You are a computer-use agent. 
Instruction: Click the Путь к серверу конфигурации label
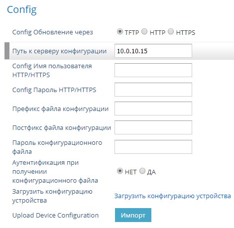point(59,51)
